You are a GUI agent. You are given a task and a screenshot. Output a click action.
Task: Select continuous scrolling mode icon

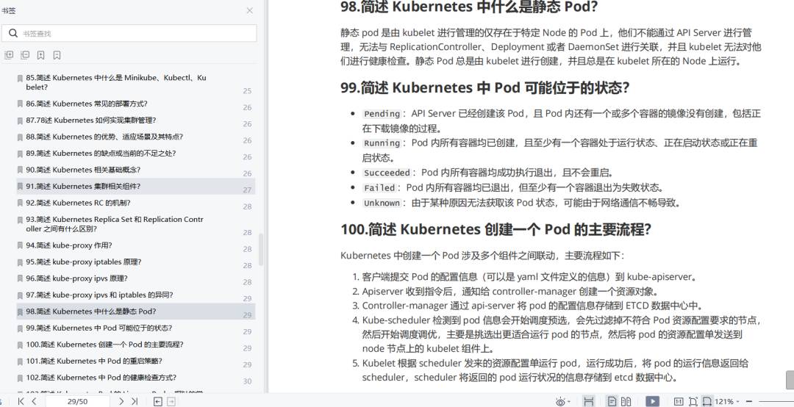coord(588,401)
